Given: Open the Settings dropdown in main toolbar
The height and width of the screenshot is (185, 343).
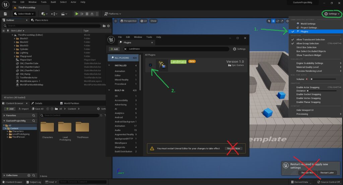Looking at the screenshot, I should click(x=332, y=14).
